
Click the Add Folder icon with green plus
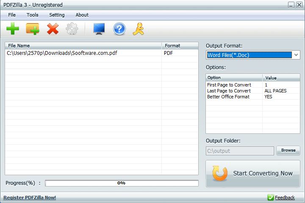point(33,29)
